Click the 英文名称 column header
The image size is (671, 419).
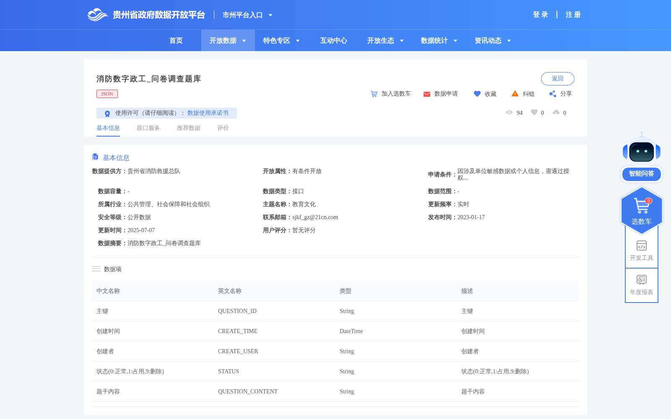(230, 291)
